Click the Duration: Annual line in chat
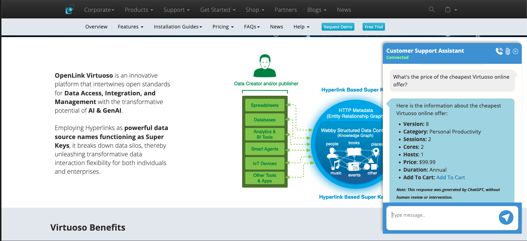Image resolution: width=527 pixels, height=241 pixels. [x=425, y=170]
